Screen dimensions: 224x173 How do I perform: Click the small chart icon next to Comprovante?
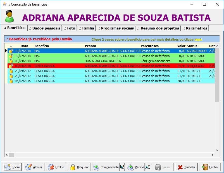pos(122,167)
